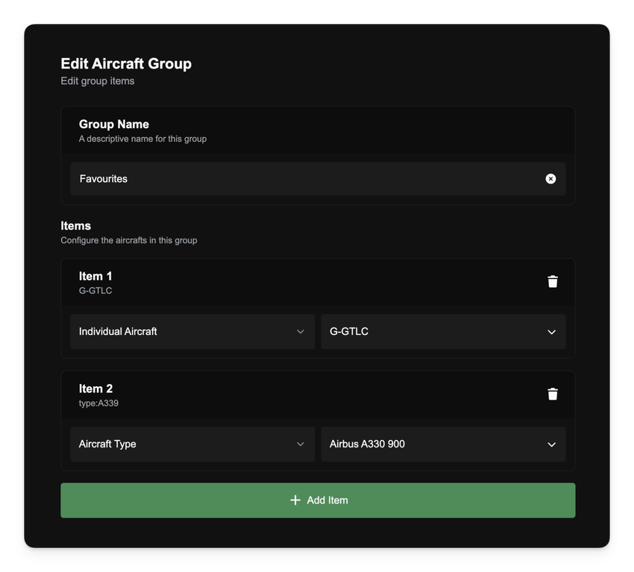
Task: Click the type:A339 subtitle under Item 2
Action: (98, 403)
